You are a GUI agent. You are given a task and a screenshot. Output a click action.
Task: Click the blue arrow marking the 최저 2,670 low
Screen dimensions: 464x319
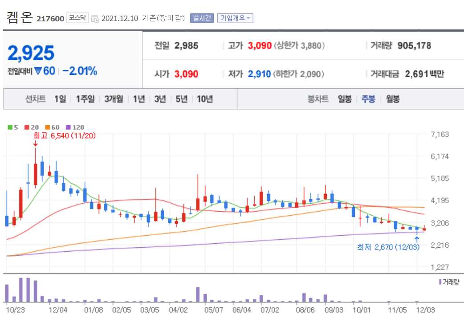point(416,239)
